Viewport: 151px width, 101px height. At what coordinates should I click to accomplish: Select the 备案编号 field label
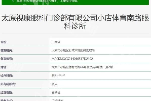tap(7, 59)
